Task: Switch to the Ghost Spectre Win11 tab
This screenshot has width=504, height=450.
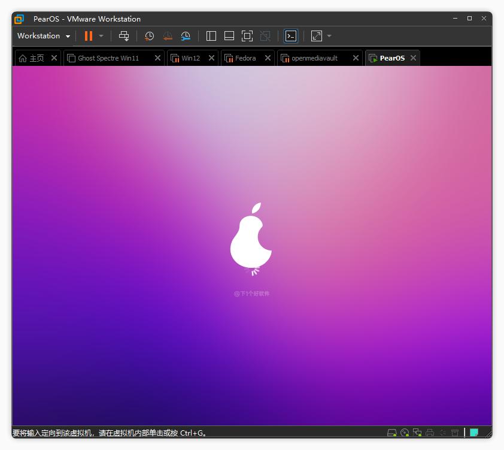Action: point(108,58)
